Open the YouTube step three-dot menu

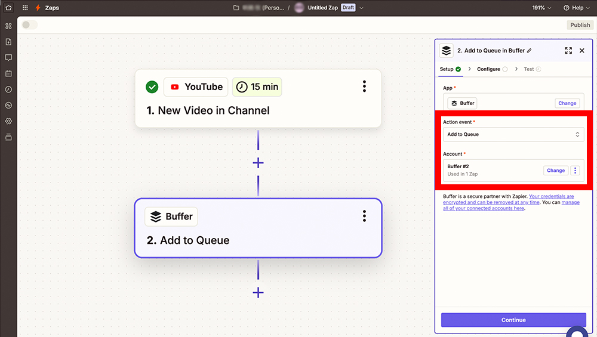[x=364, y=86]
